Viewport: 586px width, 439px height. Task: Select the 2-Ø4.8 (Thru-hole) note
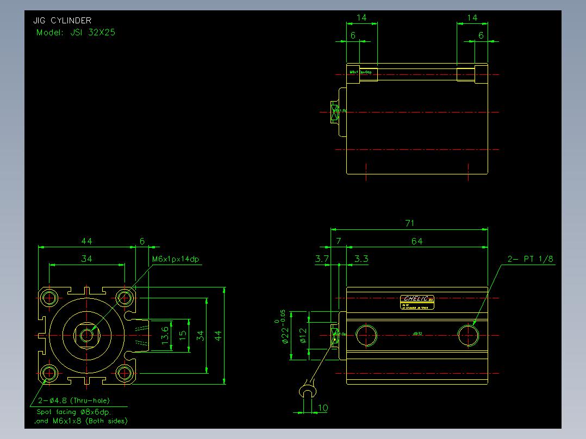[x=73, y=400]
